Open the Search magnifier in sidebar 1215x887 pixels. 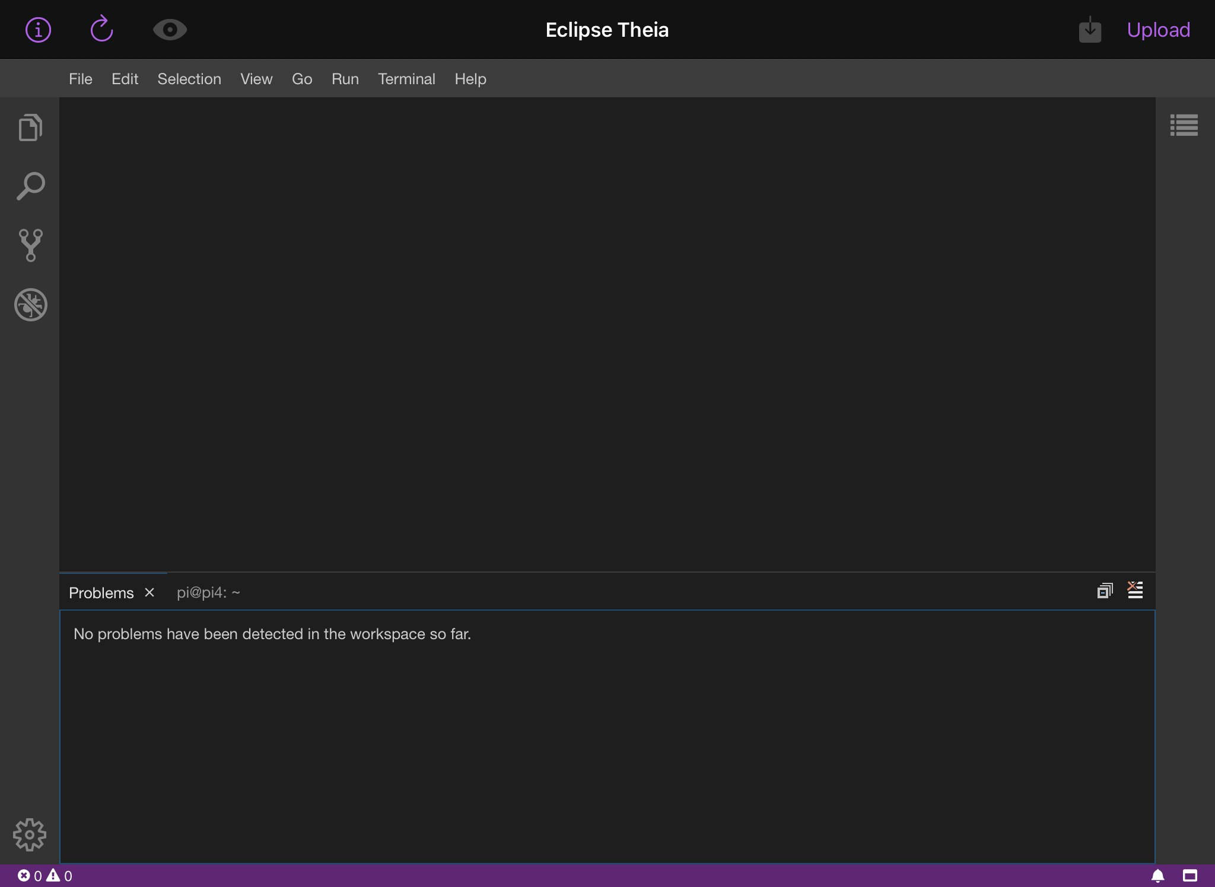tap(30, 186)
